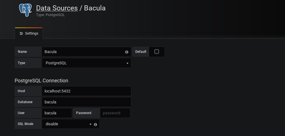Go to Data Sources link
285x136 pixels.
[x=57, y=8]
